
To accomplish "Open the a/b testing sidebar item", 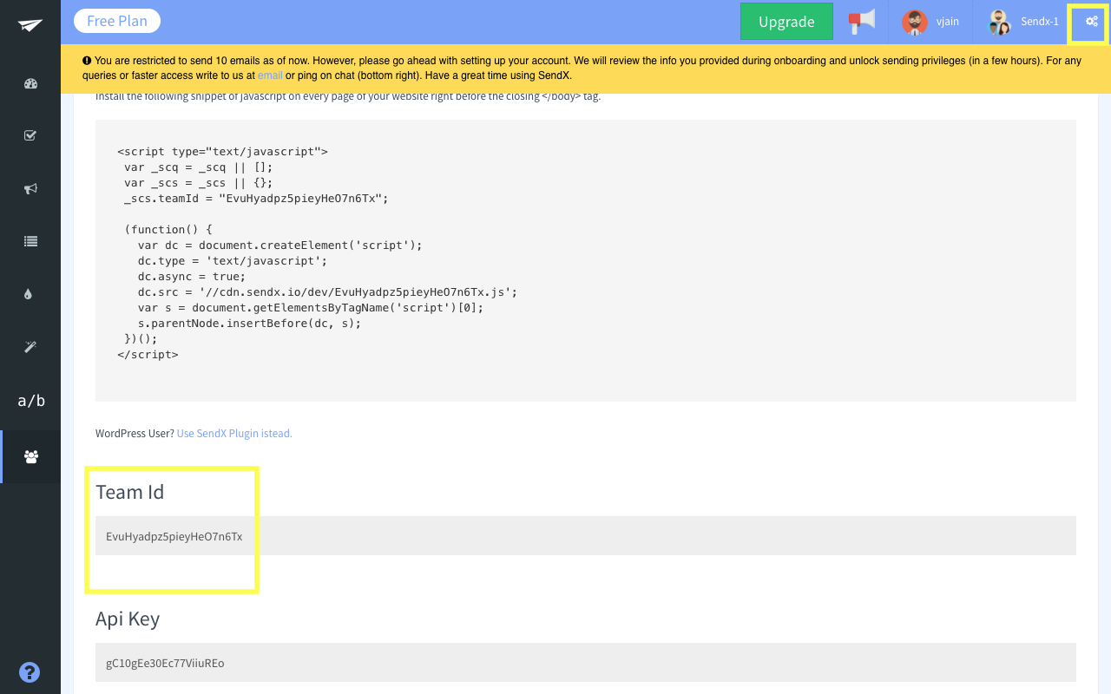I will [31, 401].
